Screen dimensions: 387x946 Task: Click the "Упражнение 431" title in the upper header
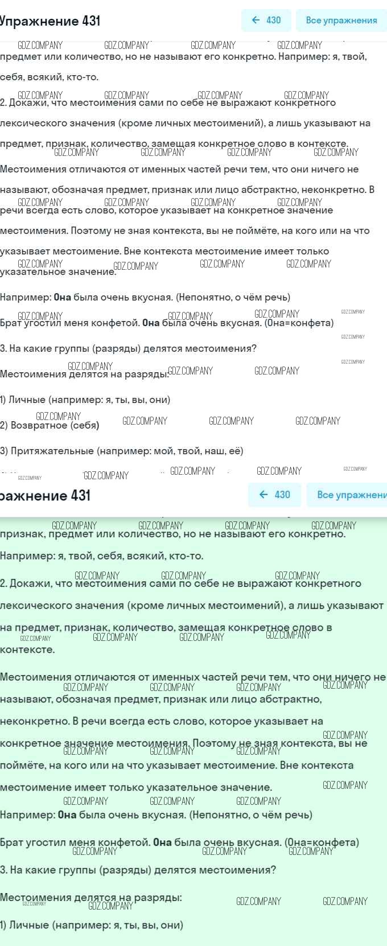[x=50, y=21]
